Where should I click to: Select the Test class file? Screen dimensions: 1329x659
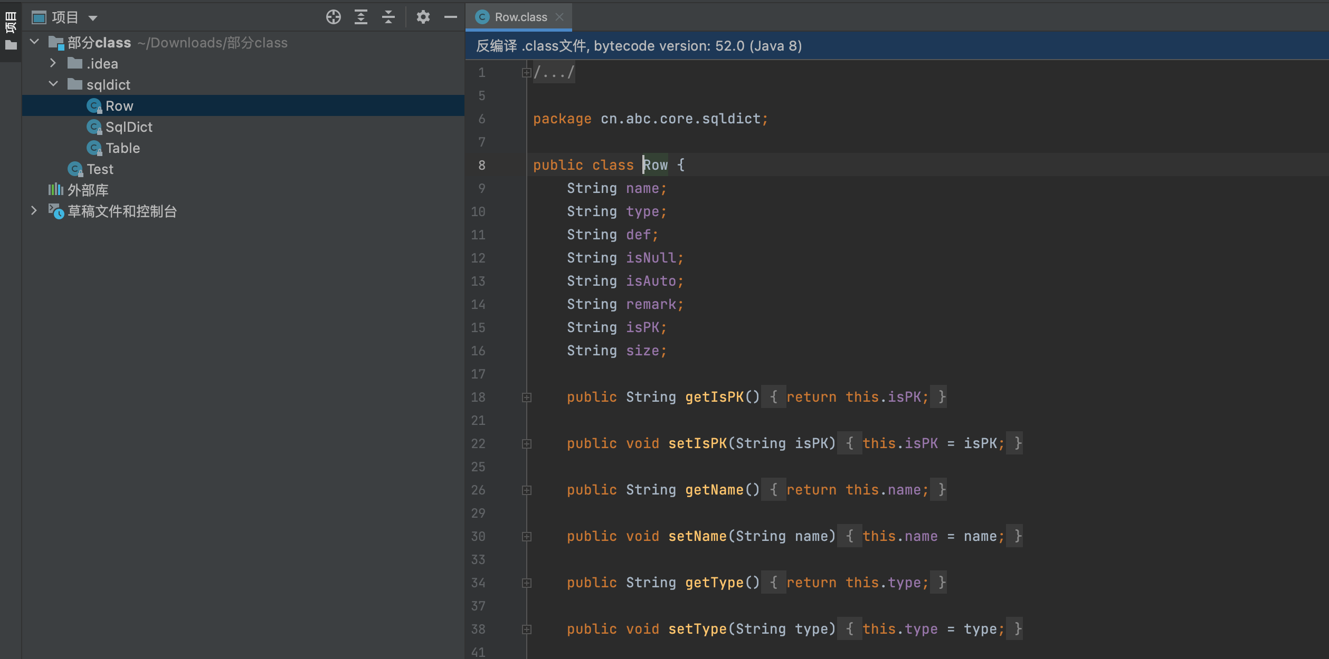pyautogui.click(x=100, y=169)
